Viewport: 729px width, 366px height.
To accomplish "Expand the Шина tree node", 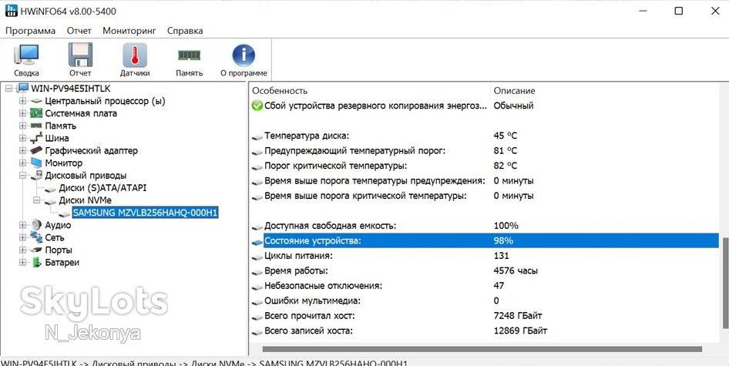I will 23,138.
